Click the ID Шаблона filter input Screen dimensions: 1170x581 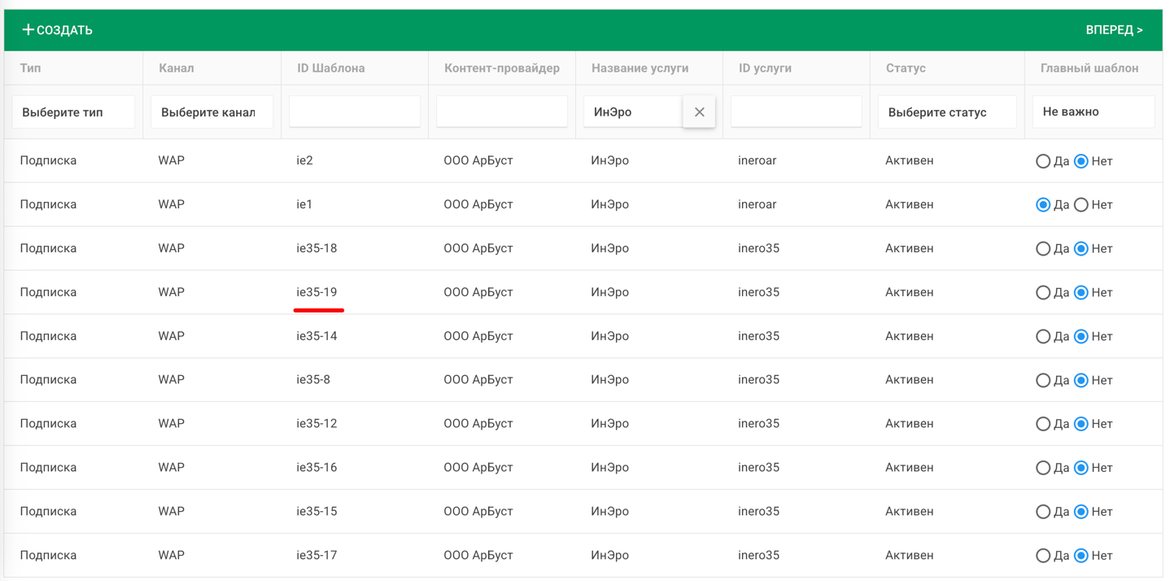(x=355, y=112)
